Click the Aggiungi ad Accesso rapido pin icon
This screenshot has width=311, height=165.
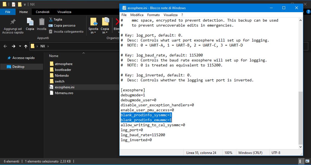pos(12,22)
